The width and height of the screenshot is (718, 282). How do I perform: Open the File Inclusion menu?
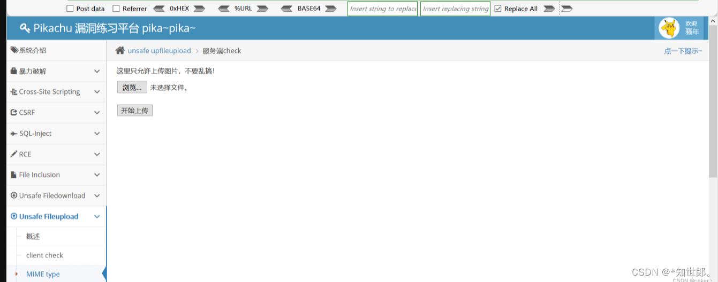56,175
